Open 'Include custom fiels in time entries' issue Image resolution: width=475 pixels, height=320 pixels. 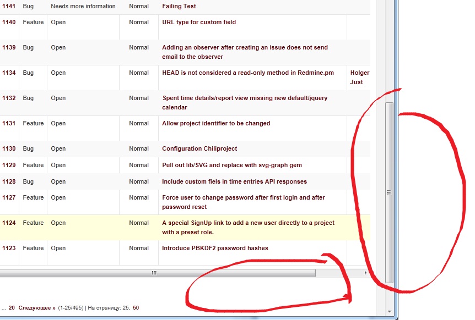(x=235, y=181)
